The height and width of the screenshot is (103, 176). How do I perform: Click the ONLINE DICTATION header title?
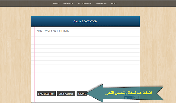pos(85,21)
